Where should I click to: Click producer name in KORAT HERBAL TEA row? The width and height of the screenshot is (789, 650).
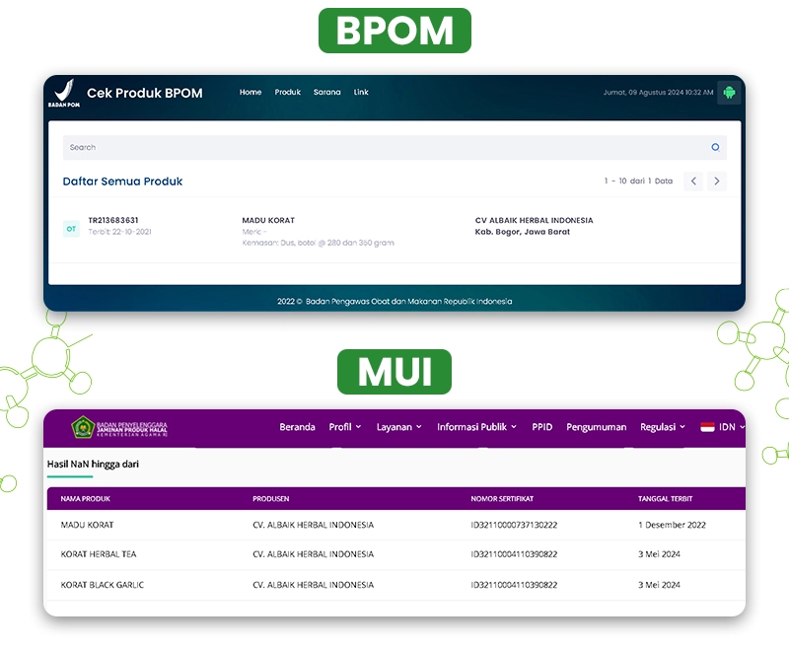coord(313,554)
